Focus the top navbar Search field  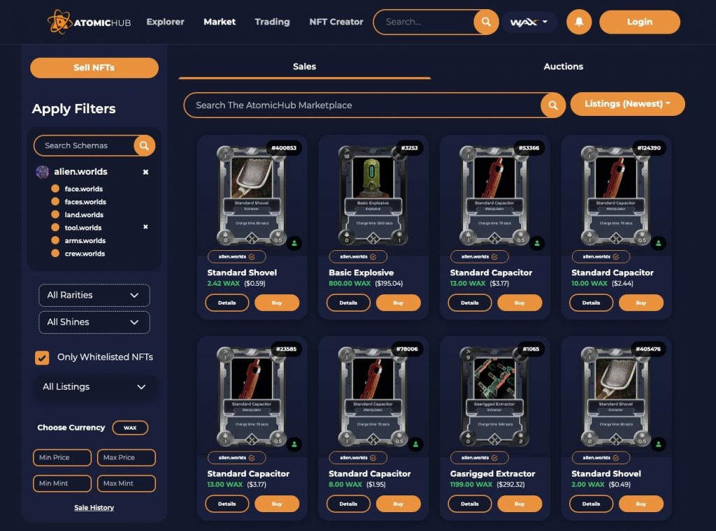coord(424,22)
